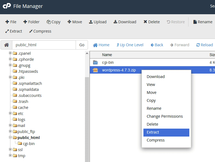Expand the .cphorde folder node
Screen dimensions: 215x162
[x=10, y=59]
